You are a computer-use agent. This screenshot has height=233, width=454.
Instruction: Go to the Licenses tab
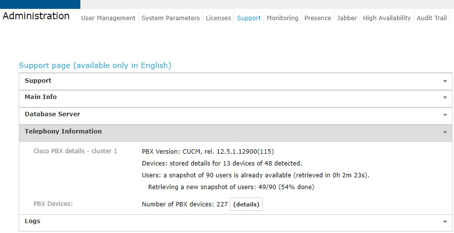[x=218, y=18]
